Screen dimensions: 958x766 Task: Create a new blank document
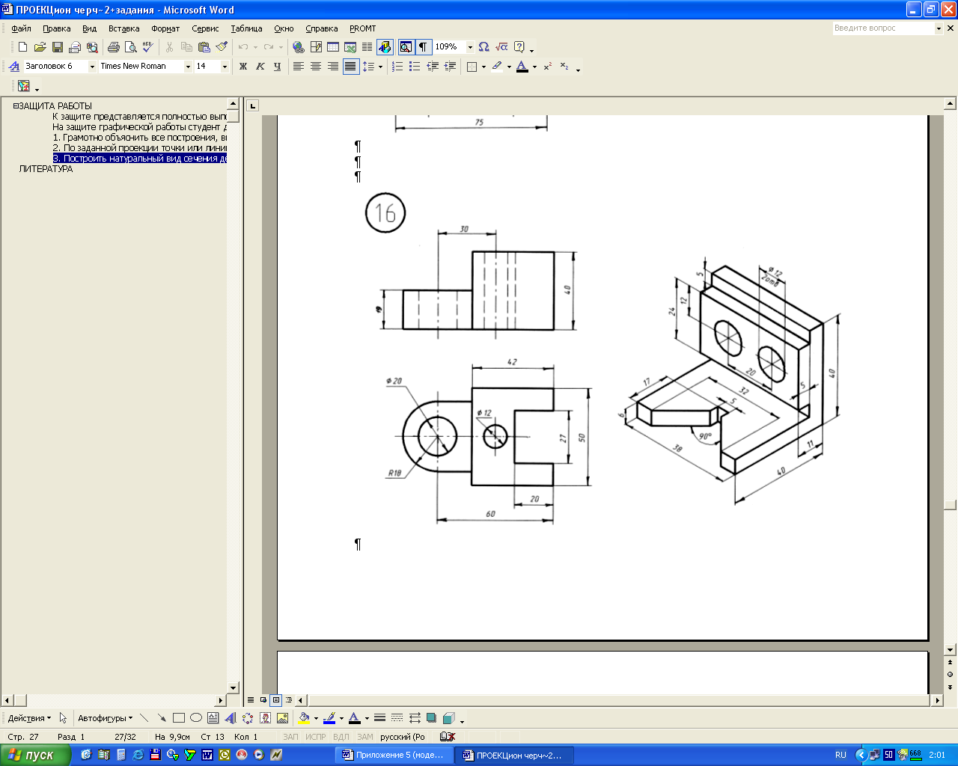click(x=23, y=47)
